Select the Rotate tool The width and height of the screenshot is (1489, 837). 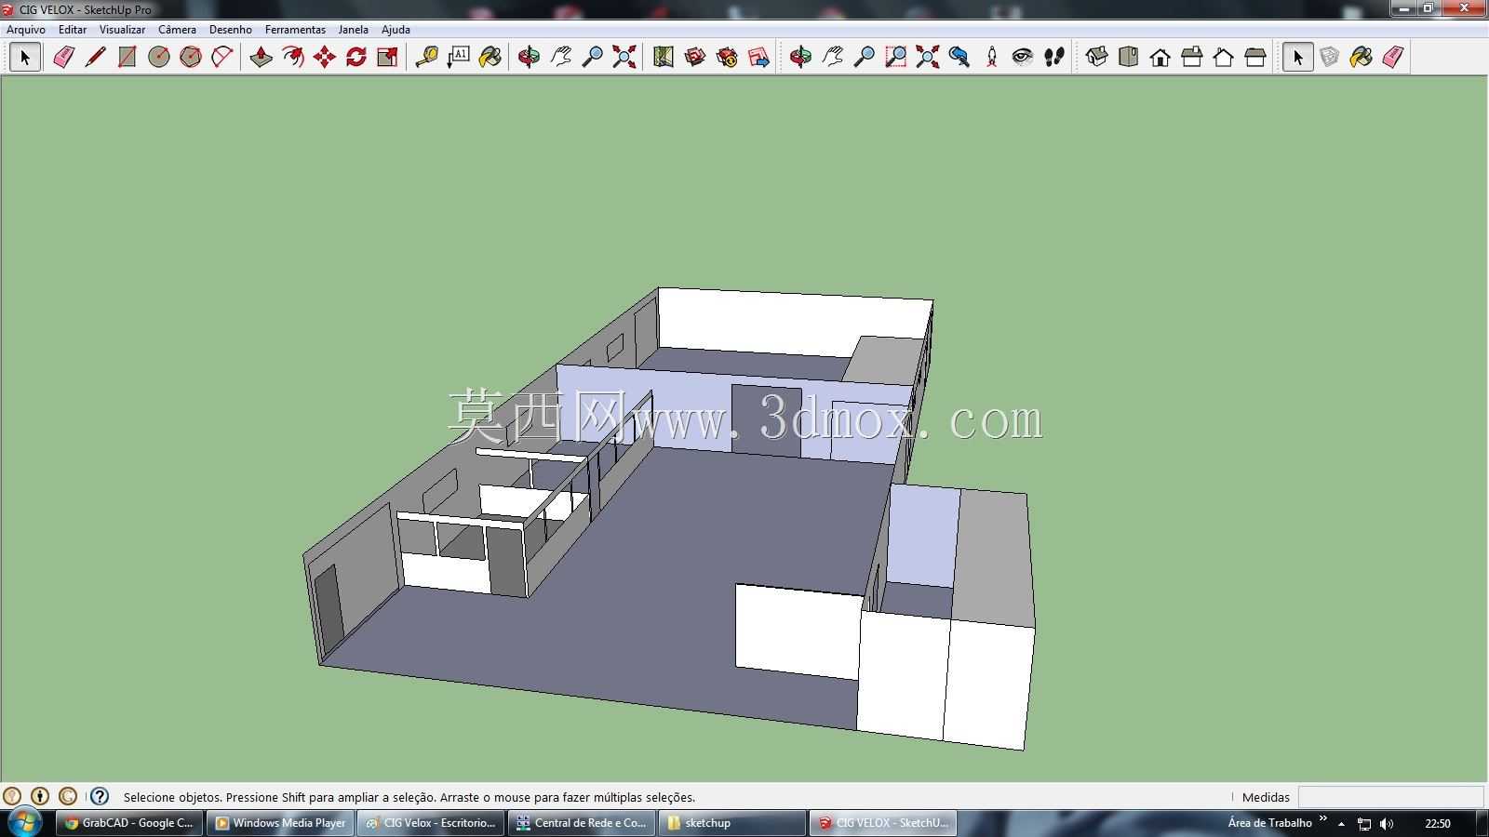coord(355,57)
